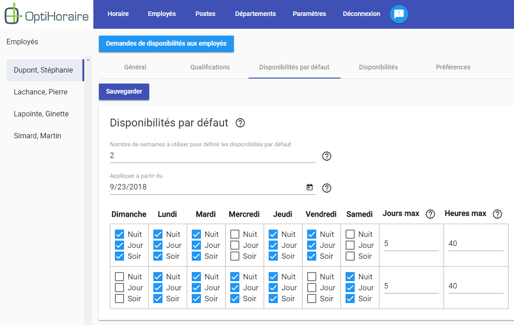The image size is (514, 325).
Task: Edit Heures max for the second week
Action: click(476, 286)
